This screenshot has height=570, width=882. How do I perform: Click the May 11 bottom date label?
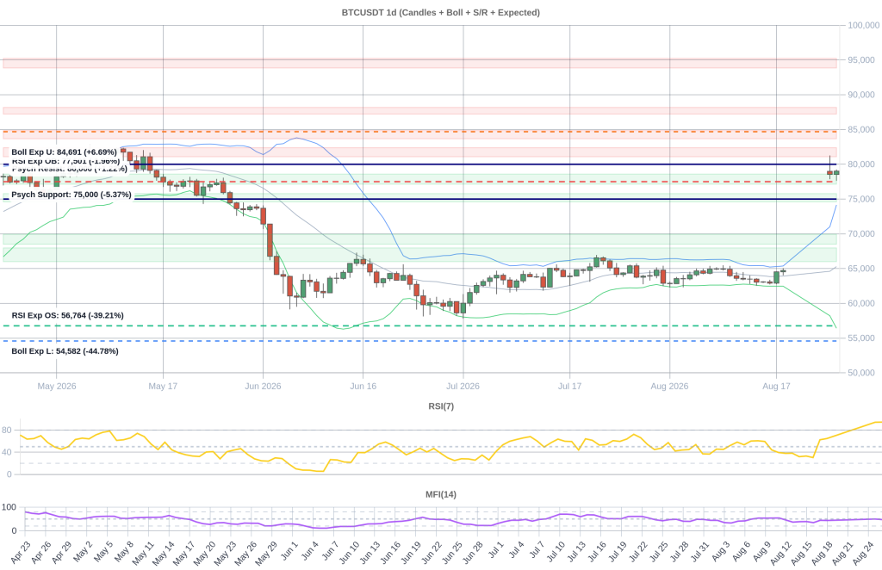click(144, 553)
